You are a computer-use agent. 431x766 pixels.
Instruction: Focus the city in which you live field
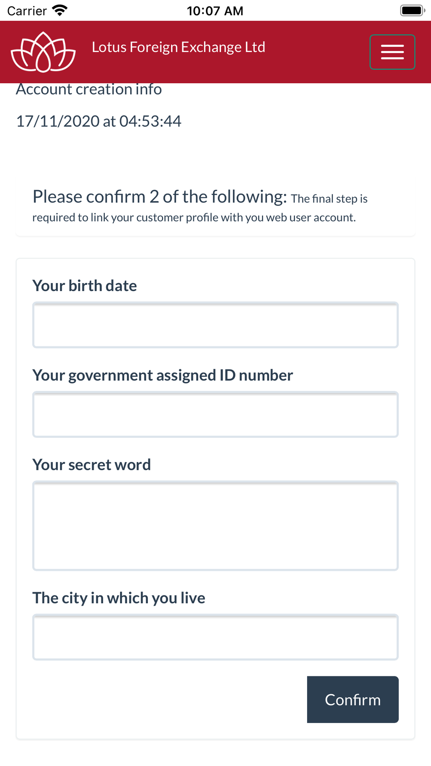point(215,637)
